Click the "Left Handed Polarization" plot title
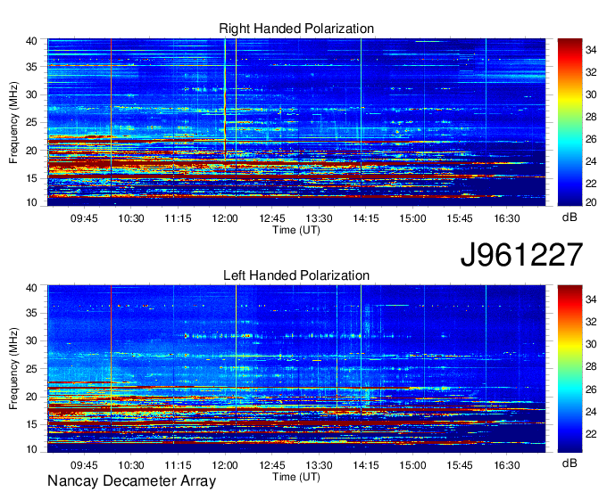 click(296, 275)
